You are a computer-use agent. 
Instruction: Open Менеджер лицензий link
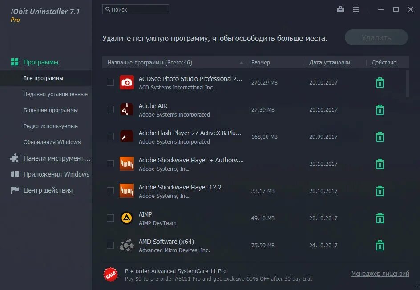click(x=380, y=274)
